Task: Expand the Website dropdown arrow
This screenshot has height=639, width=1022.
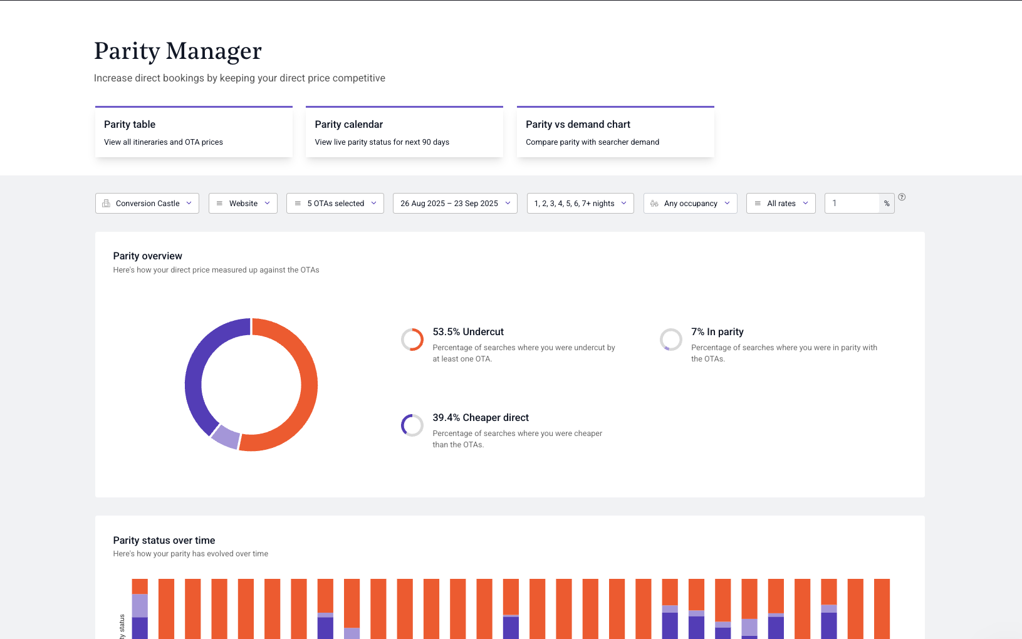Action: click(x=267, y=203)
